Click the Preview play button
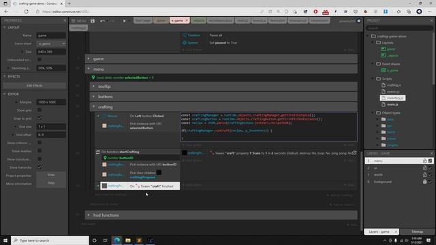436x245 pixels. click(124, 21)
